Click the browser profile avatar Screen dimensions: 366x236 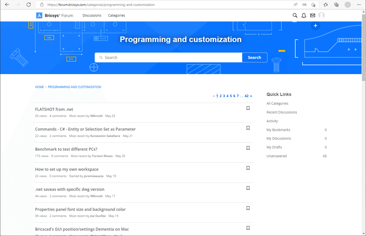[x=347, y=5]
